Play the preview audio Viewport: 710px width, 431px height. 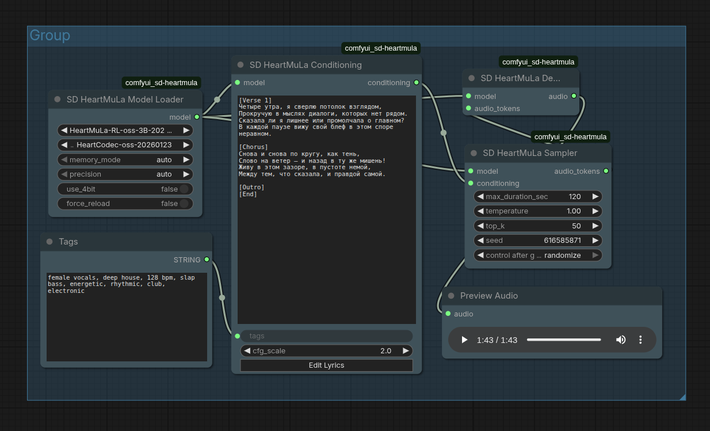point(464,340)
